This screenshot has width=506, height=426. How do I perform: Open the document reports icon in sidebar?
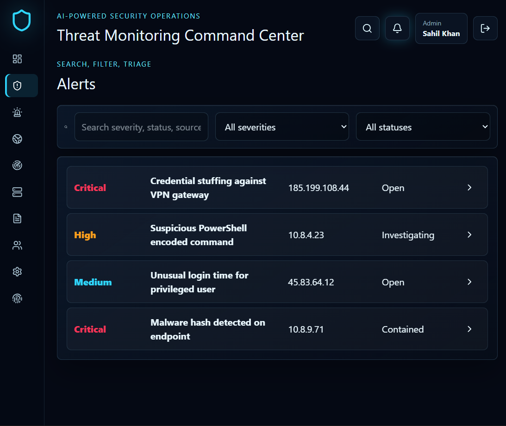[17, 219]
